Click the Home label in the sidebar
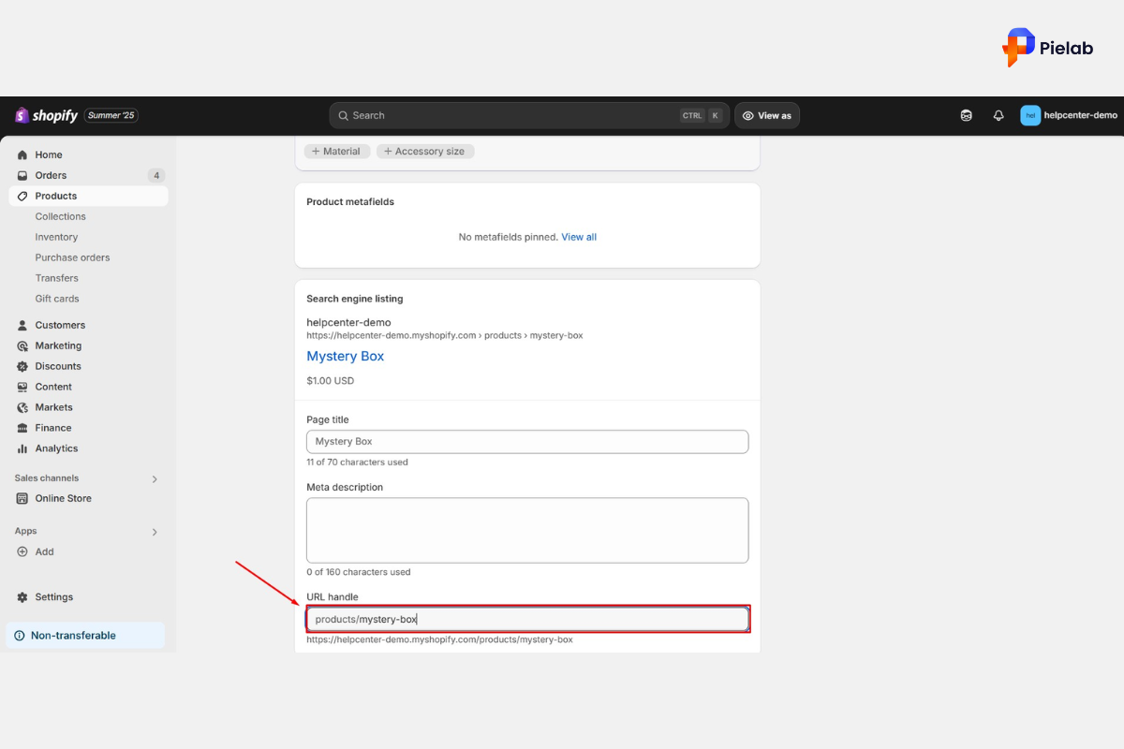The width and height of the screenshot is (1124, 749). [49, 154]
